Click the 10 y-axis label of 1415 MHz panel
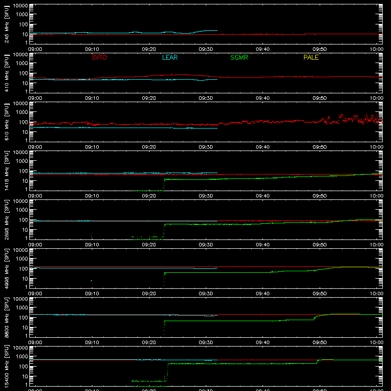391x391 pixels. click(25, 181)
